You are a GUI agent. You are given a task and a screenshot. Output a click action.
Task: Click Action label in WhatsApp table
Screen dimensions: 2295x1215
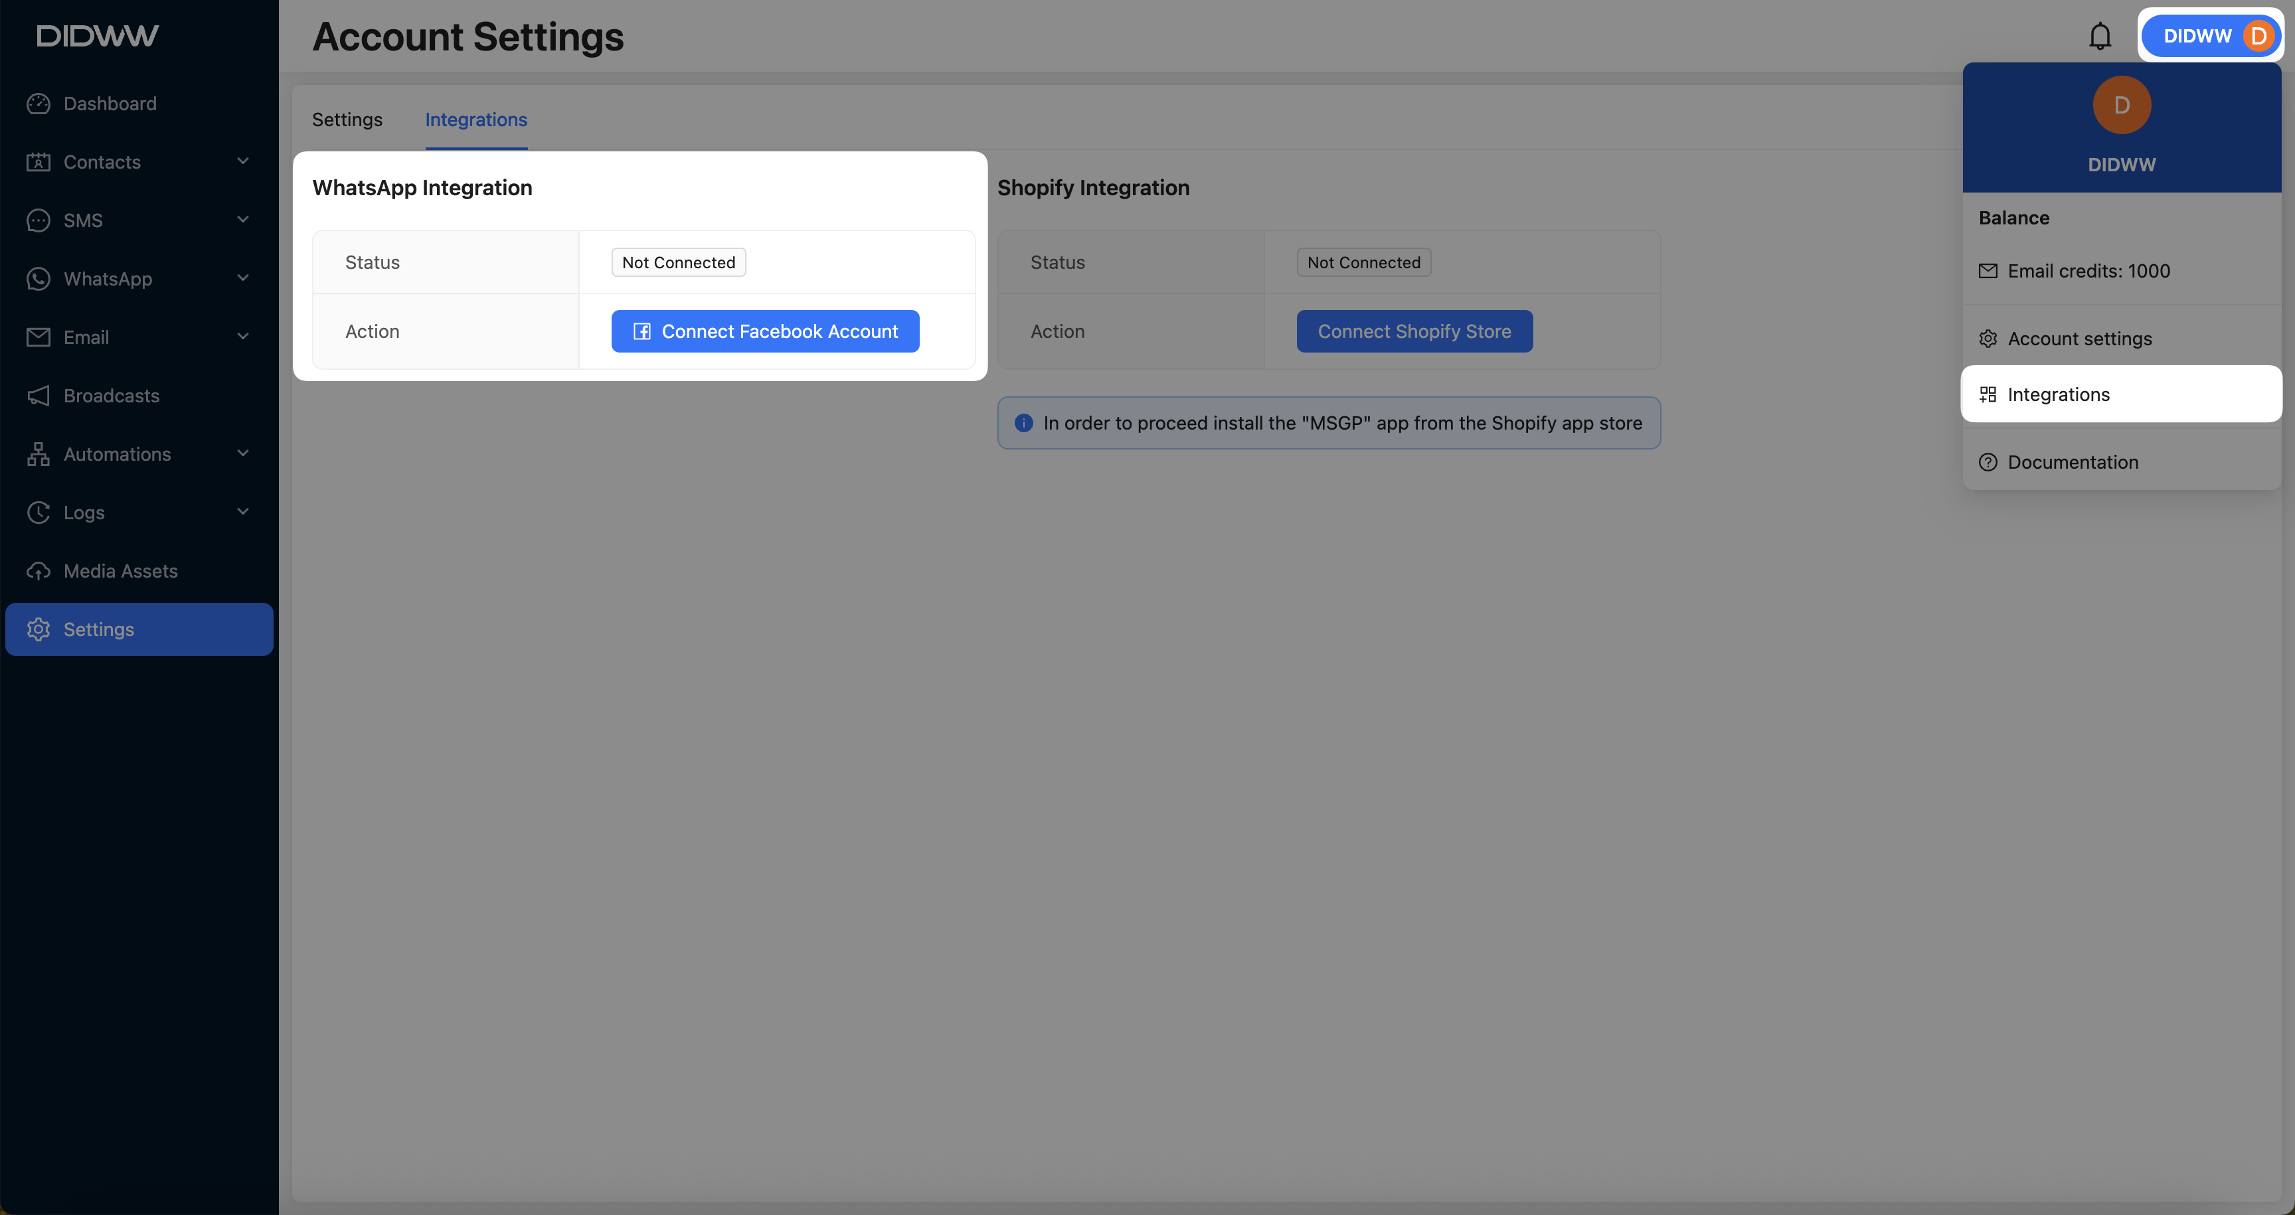pyautogui.click(x=373, y=331)
